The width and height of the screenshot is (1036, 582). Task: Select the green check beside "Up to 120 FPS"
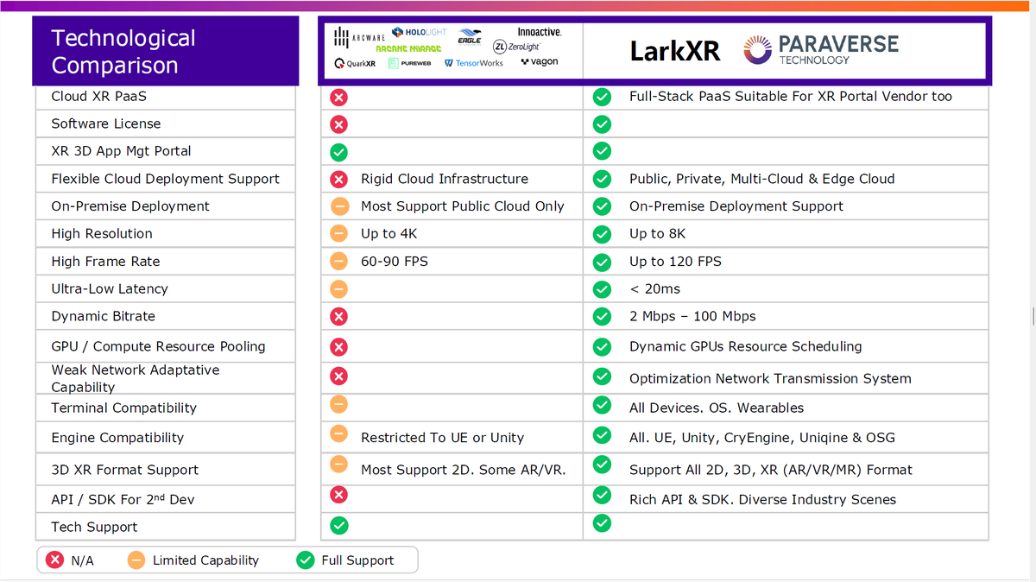(602, 262)
